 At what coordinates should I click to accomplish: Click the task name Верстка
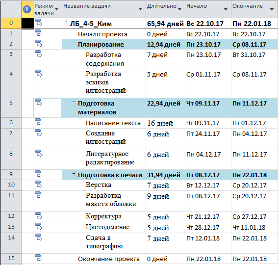coord(99,185)
